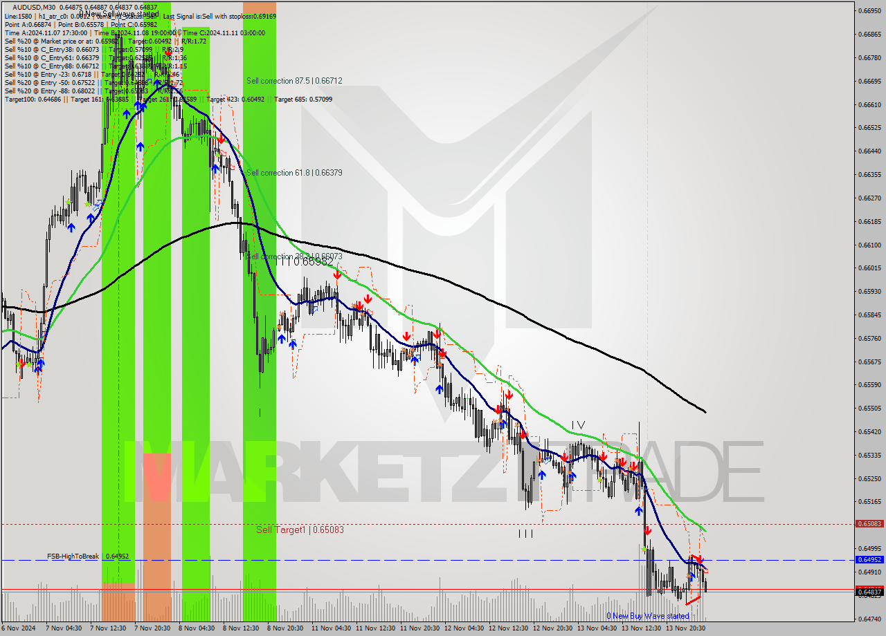Click 0.66270 on the price axis
This screenshot has width=886, height=636.
[870, 198]
